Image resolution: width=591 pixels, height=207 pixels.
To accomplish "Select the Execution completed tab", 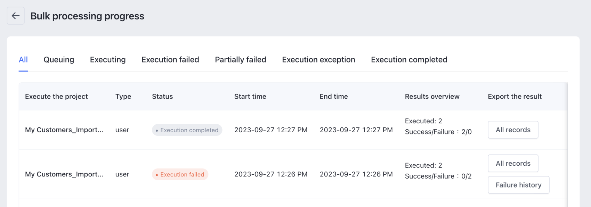I will pos(409,59).
